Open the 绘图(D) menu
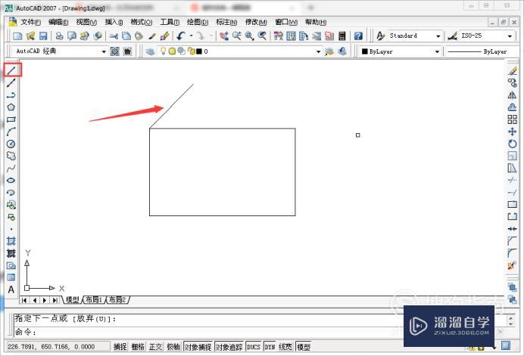This screenshot has height=356, width=524. pos(198,22)
